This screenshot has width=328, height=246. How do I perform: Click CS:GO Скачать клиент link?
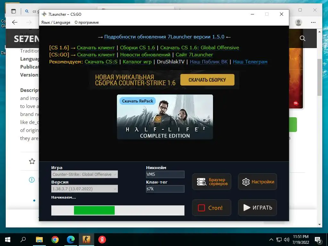[96, 55]
